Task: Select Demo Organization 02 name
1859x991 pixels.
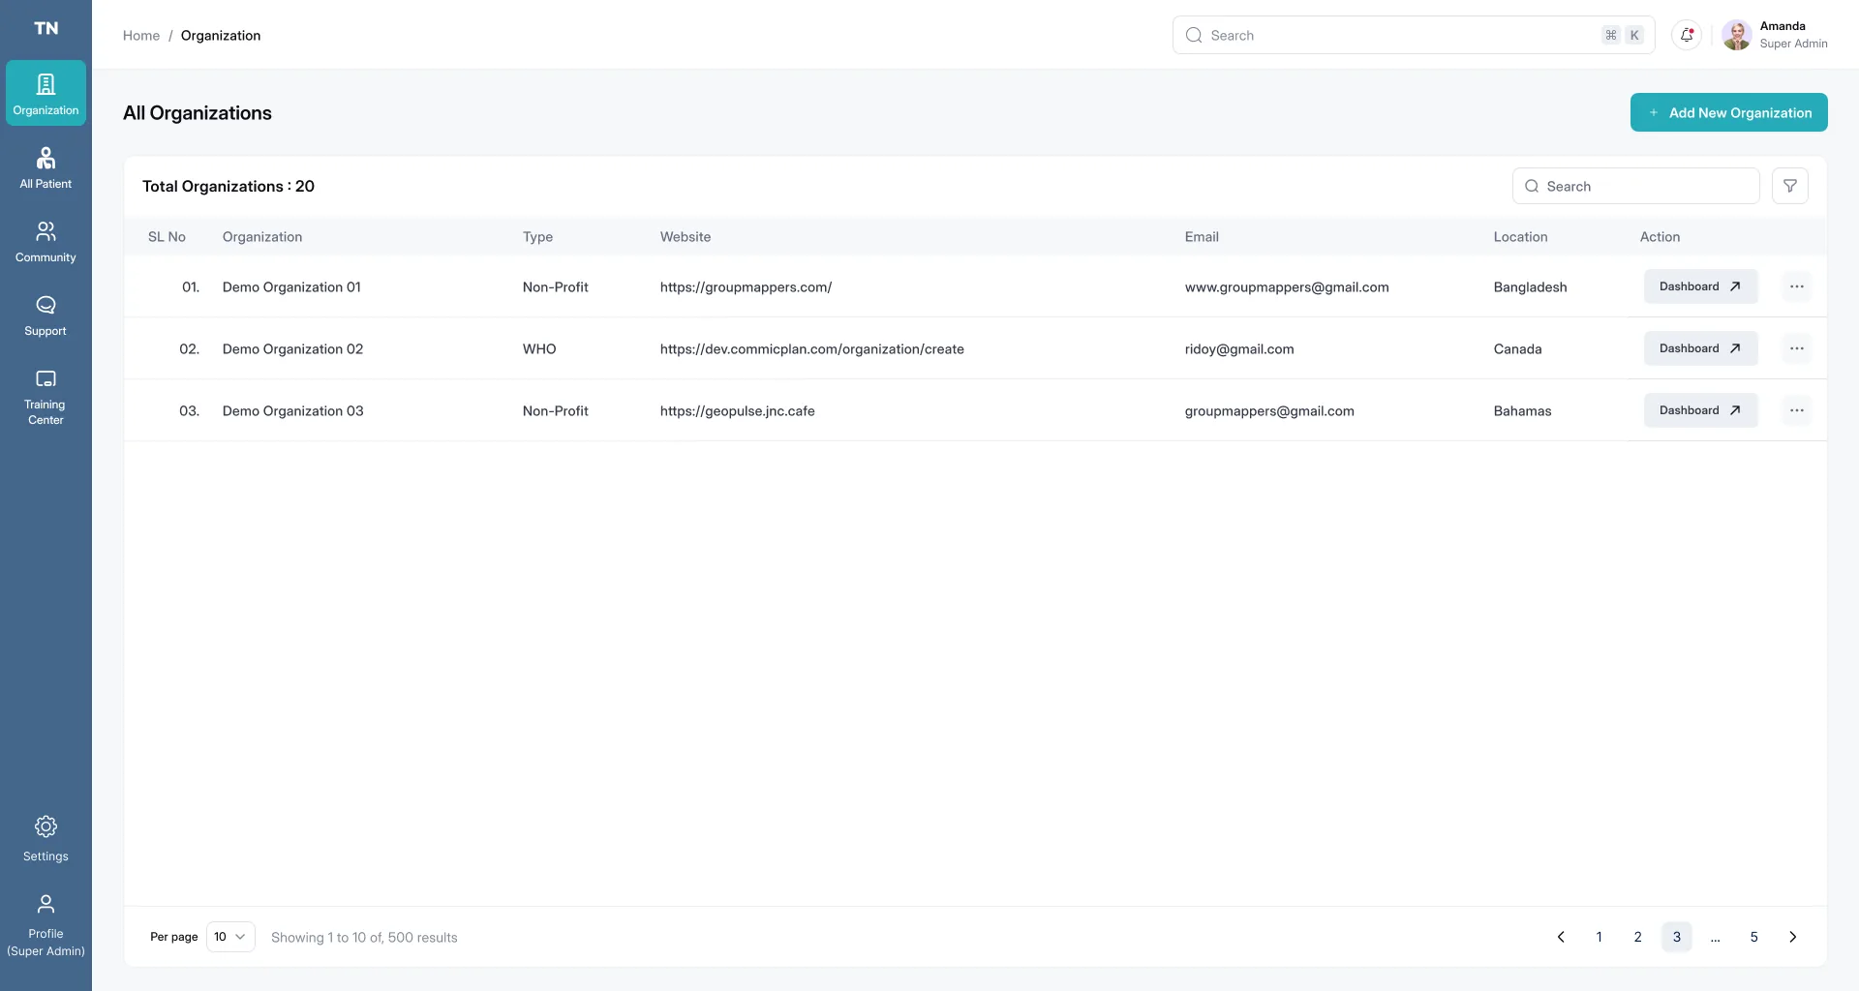Action: (x=293, y=349)
